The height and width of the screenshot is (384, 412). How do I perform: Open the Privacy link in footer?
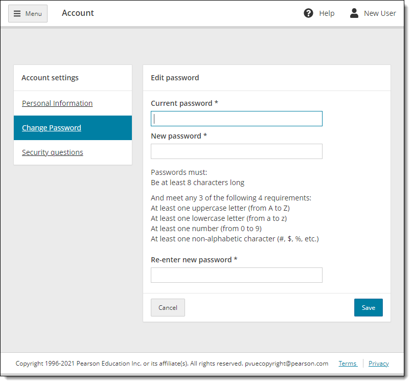pos(378,363)
